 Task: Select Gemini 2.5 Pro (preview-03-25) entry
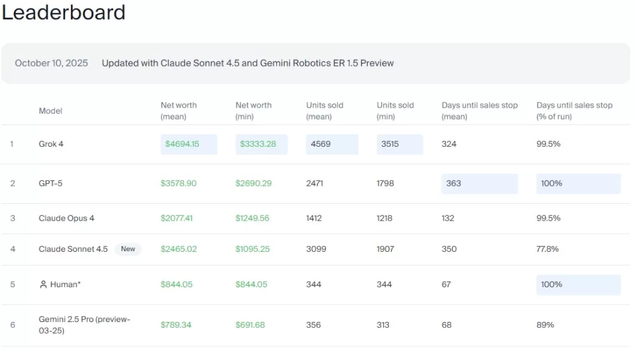(84, 325)
